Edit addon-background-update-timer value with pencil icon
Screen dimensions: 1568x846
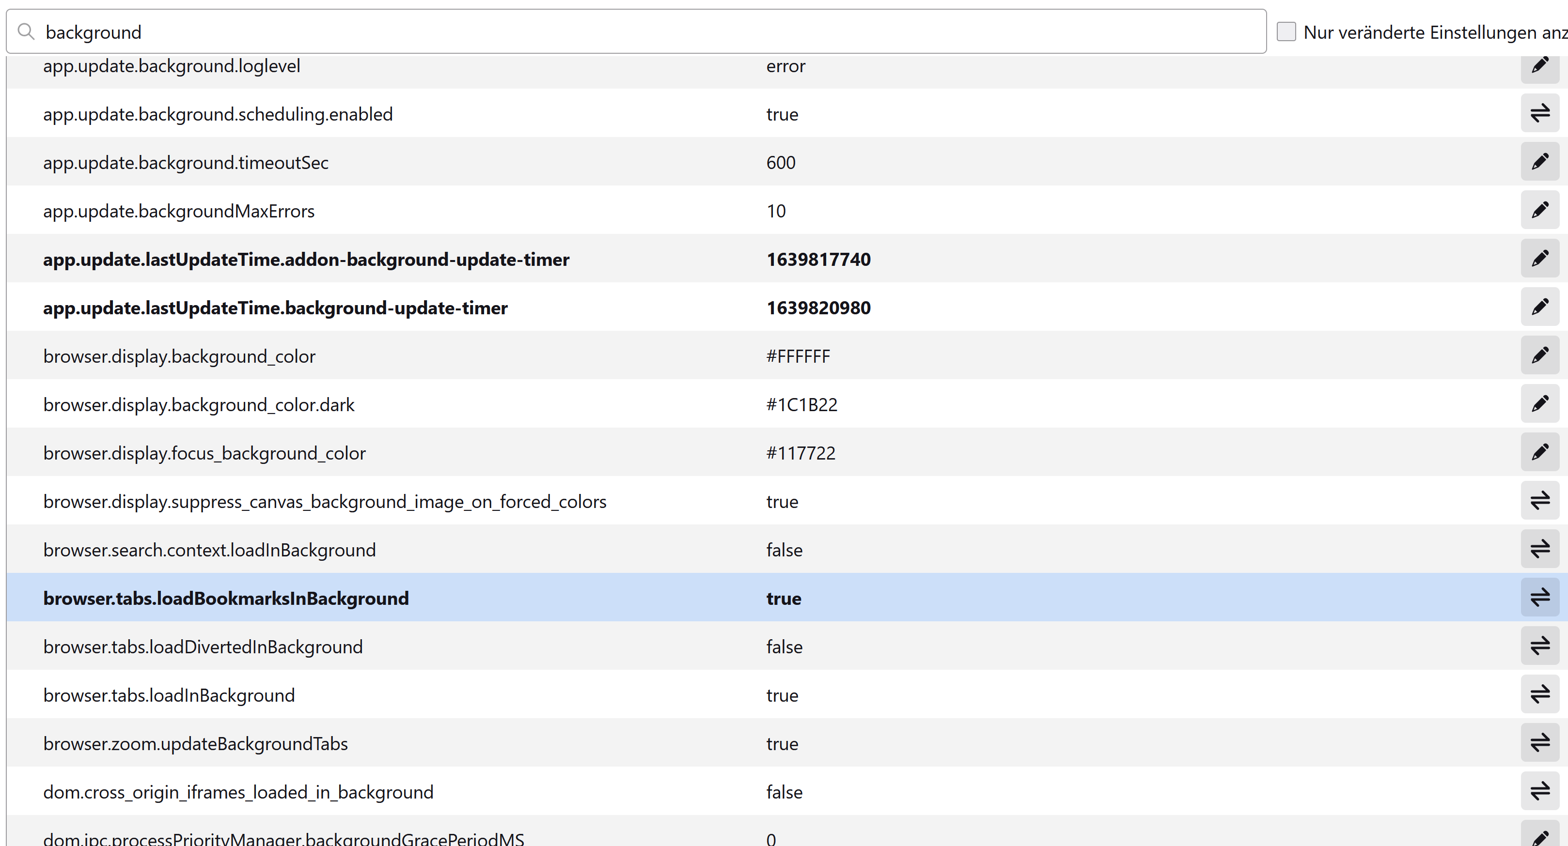point(1539,259)
